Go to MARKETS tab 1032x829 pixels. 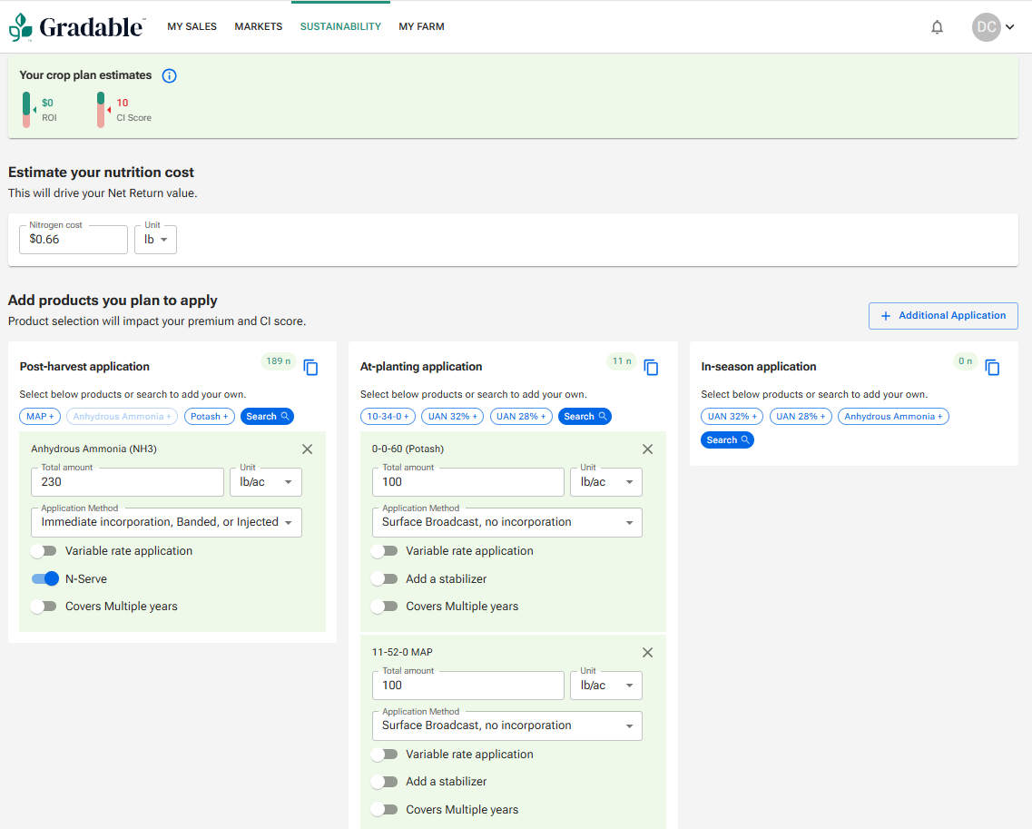259,27
